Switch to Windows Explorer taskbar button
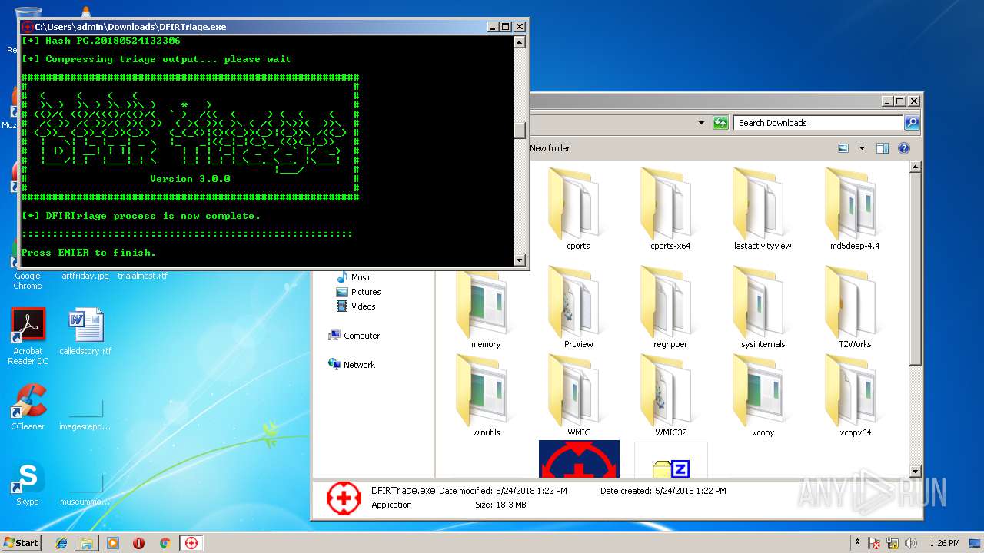984x553 pixels. point(88,543)
